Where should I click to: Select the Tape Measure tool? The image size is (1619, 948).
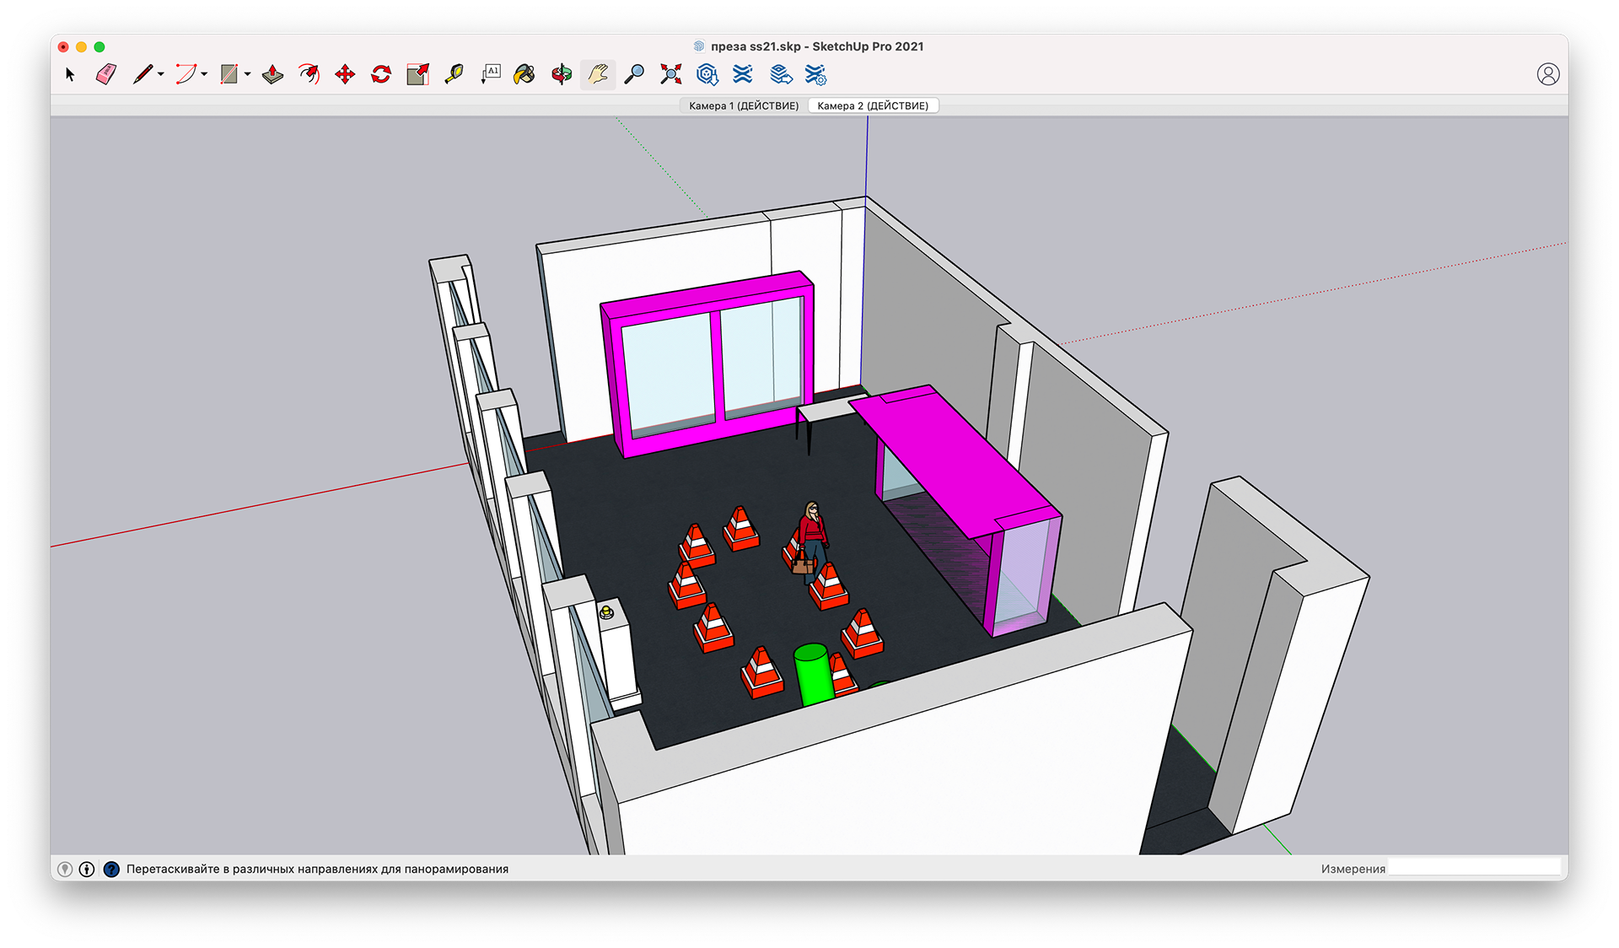[x=454, y=75]
